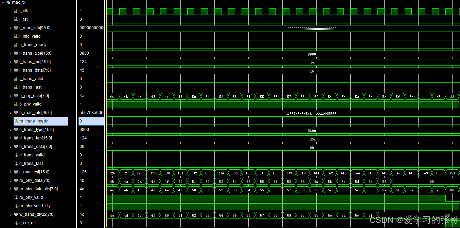Click the r_crc_rst signal icon
Image resolution: width=460 pixels, height=228 pixels.
[x=16, y=223]
